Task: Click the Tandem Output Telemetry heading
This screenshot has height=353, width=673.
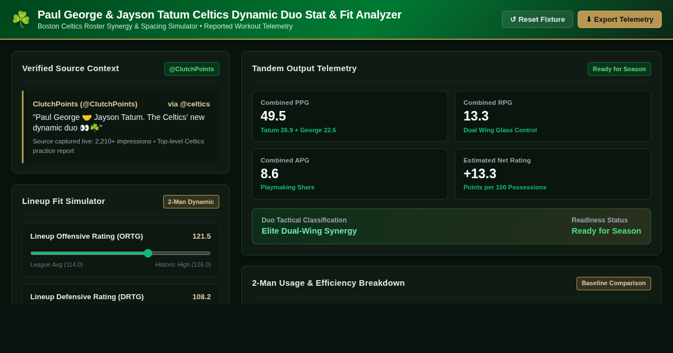Action: pyautogui.click(x=305, y=68)
